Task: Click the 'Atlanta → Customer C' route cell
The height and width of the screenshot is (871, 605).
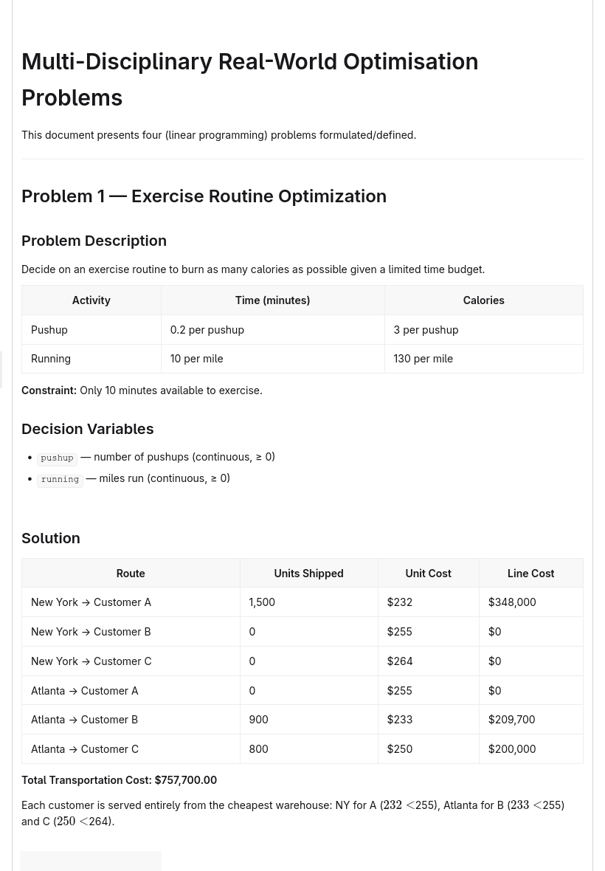Action: [131, 748]
